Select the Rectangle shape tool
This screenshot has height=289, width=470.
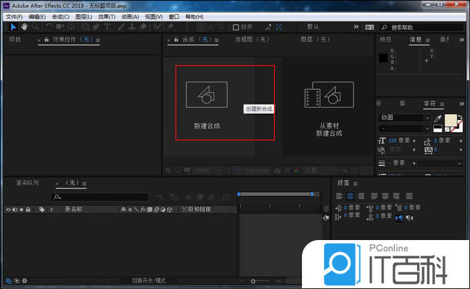tap(85, 27)
